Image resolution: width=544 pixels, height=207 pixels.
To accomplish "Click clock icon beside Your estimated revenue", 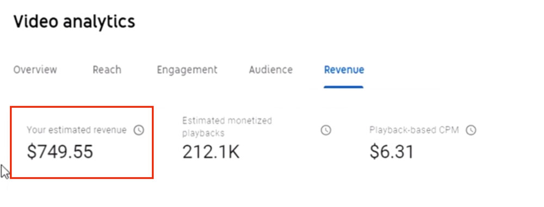I will click(139, 130).
